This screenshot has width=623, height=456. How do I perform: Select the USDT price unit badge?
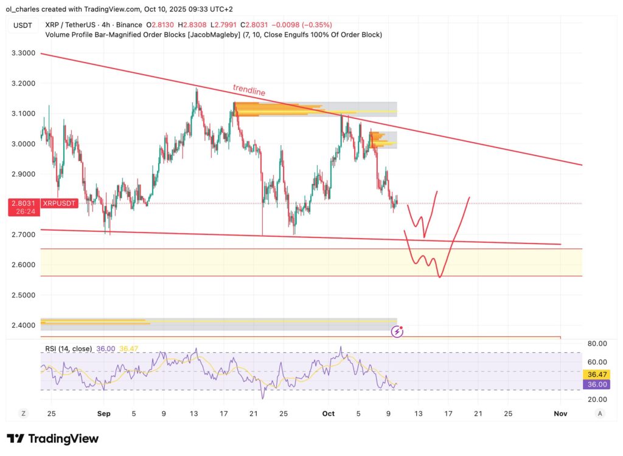click(22, 25)
